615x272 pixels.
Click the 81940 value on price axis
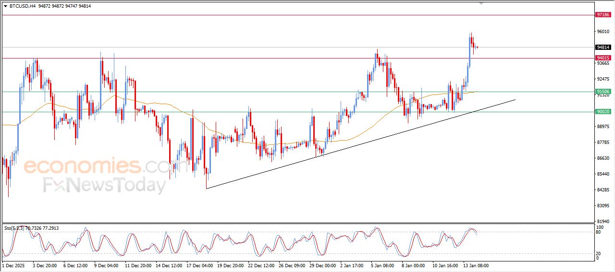(x=603, y=222)
